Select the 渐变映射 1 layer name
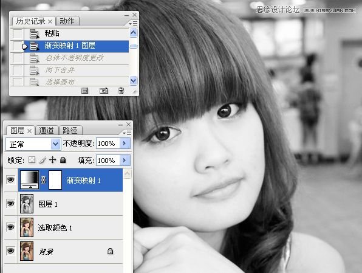 coord(83,181)
